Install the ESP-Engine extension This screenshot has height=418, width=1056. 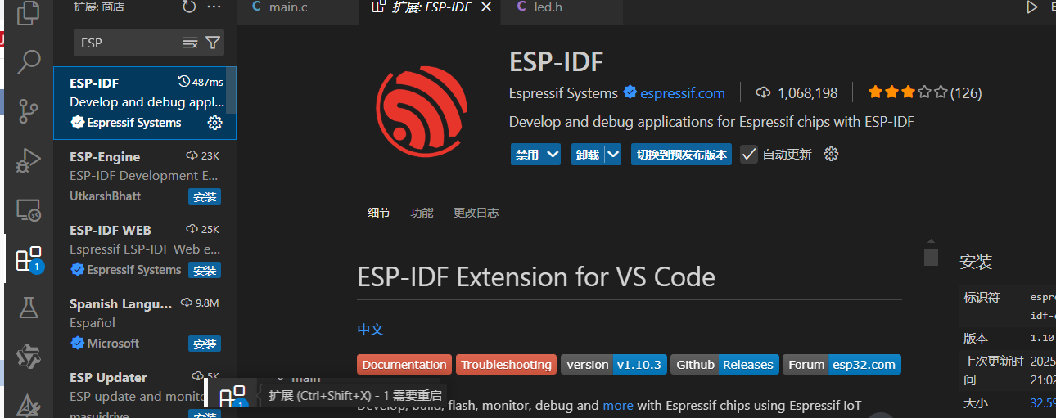(205, 197)
